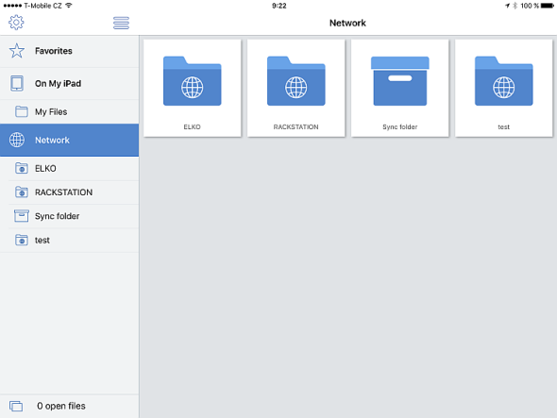Choose test label in sidebar list
The height and width of the screenshot is (418, 557).
(42, 241)
